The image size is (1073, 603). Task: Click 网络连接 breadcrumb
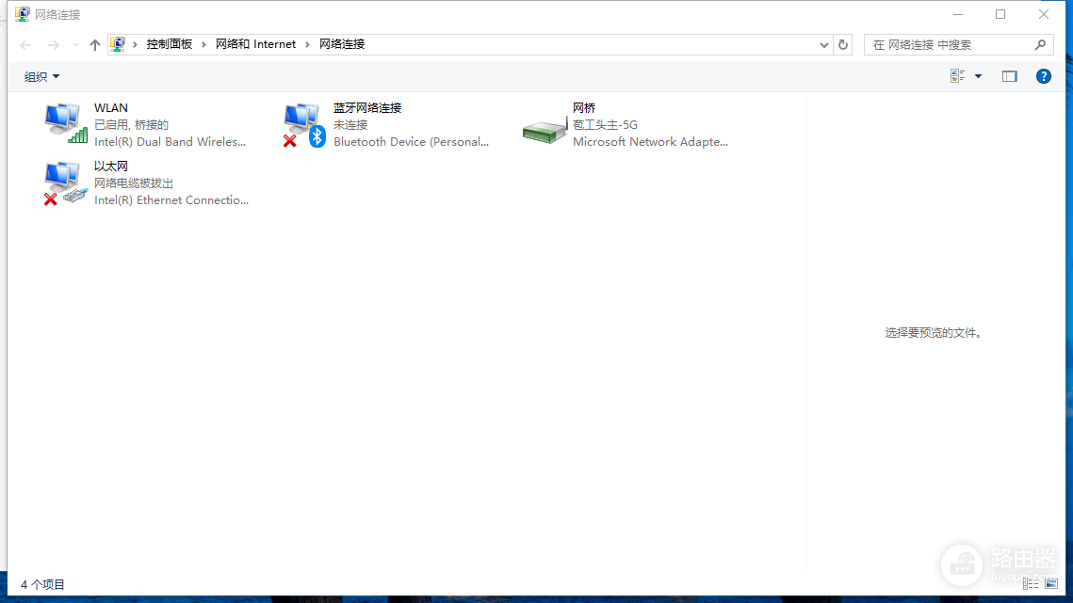pyautogui.click(x=341, y=44)
